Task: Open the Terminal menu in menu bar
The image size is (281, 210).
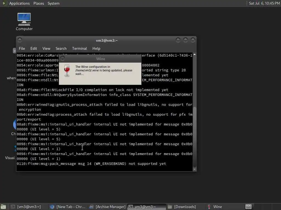Action: 79,48
